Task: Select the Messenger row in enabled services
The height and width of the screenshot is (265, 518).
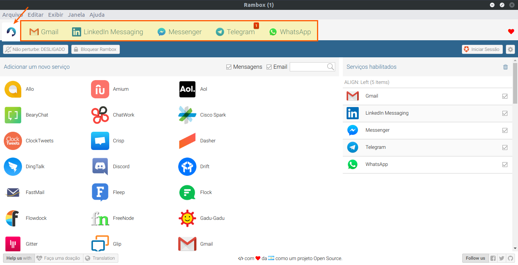Action: point(427,130)
